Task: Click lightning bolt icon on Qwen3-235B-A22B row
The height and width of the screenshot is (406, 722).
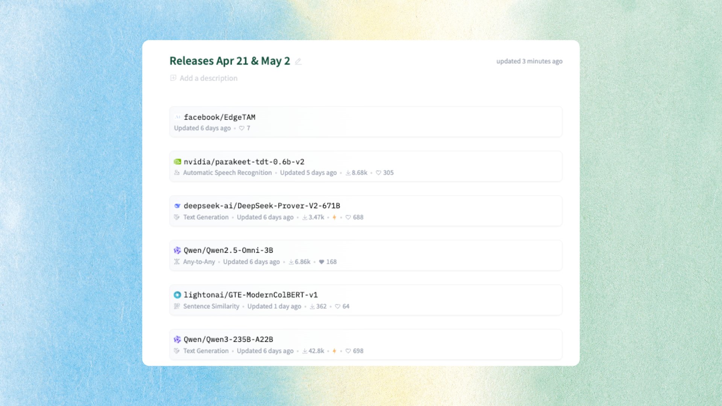Action: click(334, 351)
